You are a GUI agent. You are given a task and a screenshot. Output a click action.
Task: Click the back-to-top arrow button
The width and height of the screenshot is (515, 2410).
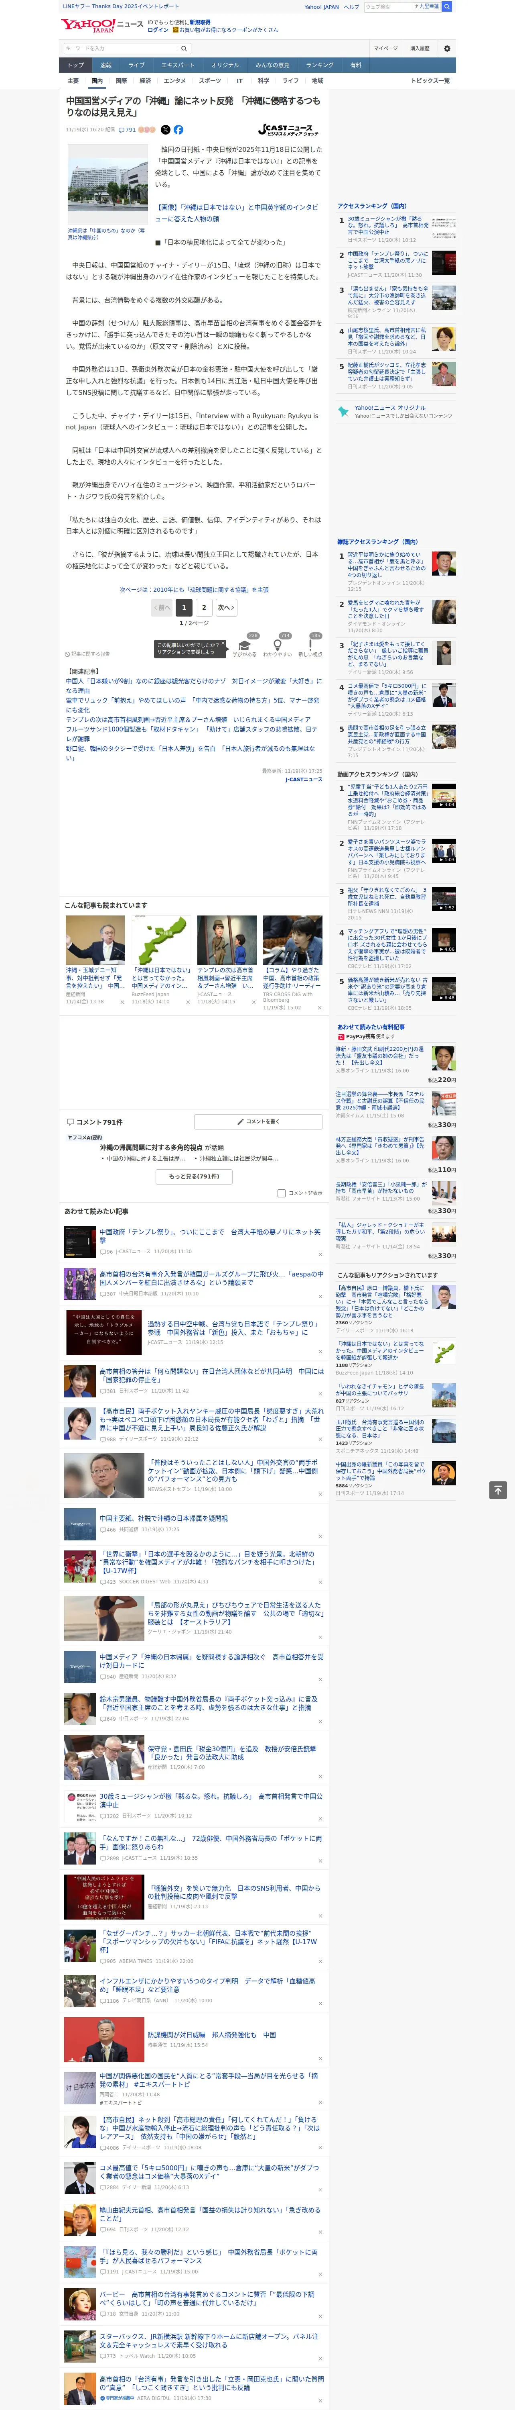point(498,1490)
